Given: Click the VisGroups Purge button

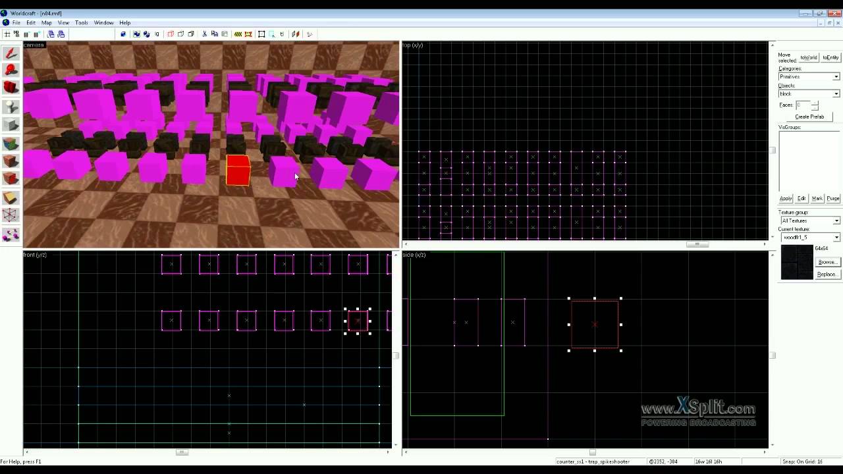Looking at the screenshot, I should tap(833, 198).
